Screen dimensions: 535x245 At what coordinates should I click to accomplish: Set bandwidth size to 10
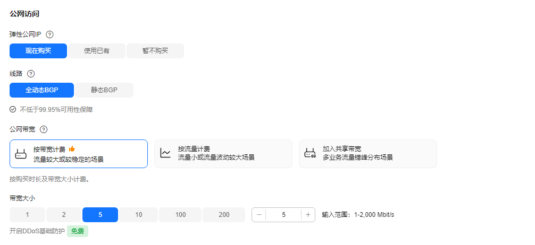(x=138, y=215)
